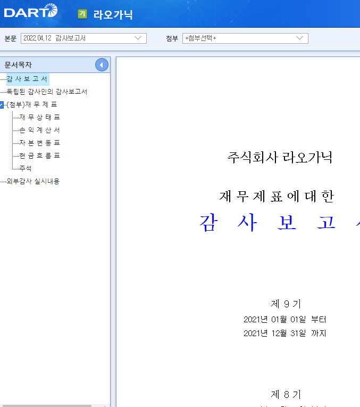360x407 pixels.
Task: Collapse the (첨부)재무제표 tree node
Action: 2,104
